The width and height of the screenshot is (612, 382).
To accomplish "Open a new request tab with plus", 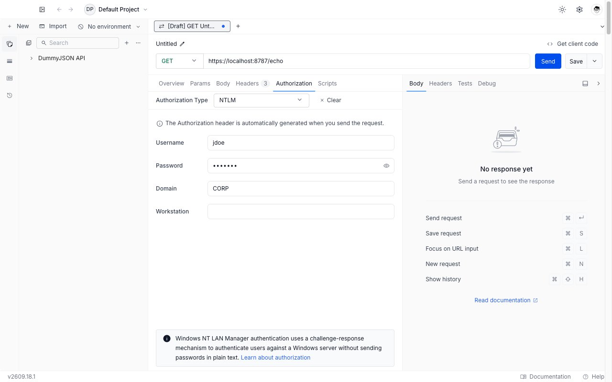I will tap(238, 26).
